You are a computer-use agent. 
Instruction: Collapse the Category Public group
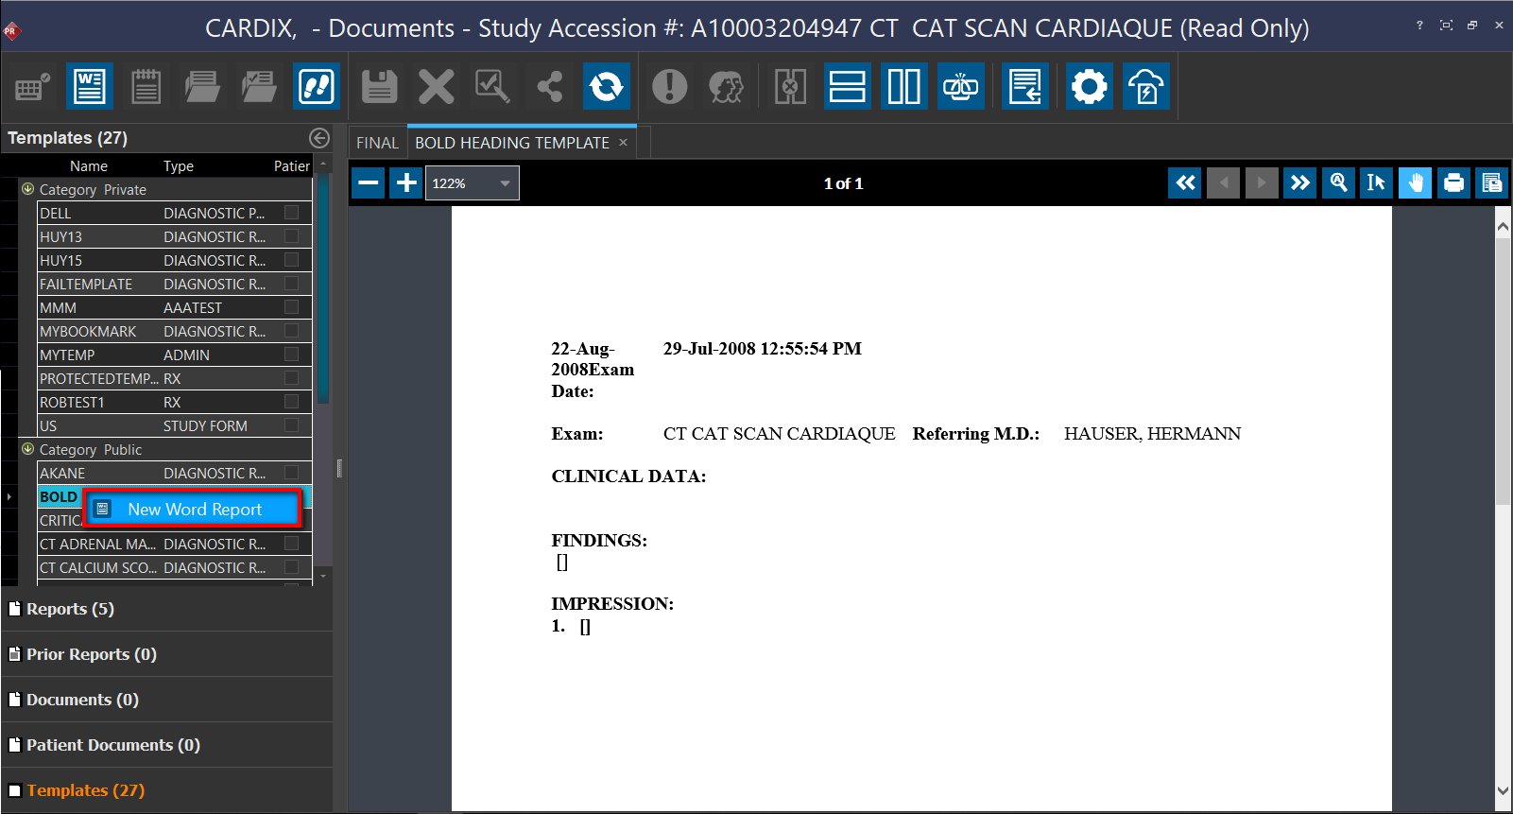pyautogui.click(x=27, y=449)
